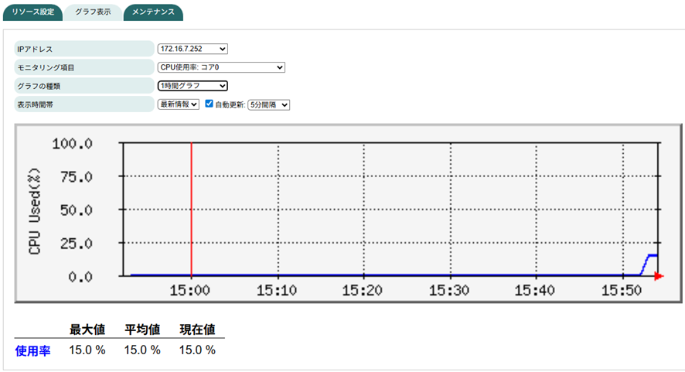Click the red arrowhead at graph's right end
The width and height of the screenshot is (685, 372).
coord(658,275)
